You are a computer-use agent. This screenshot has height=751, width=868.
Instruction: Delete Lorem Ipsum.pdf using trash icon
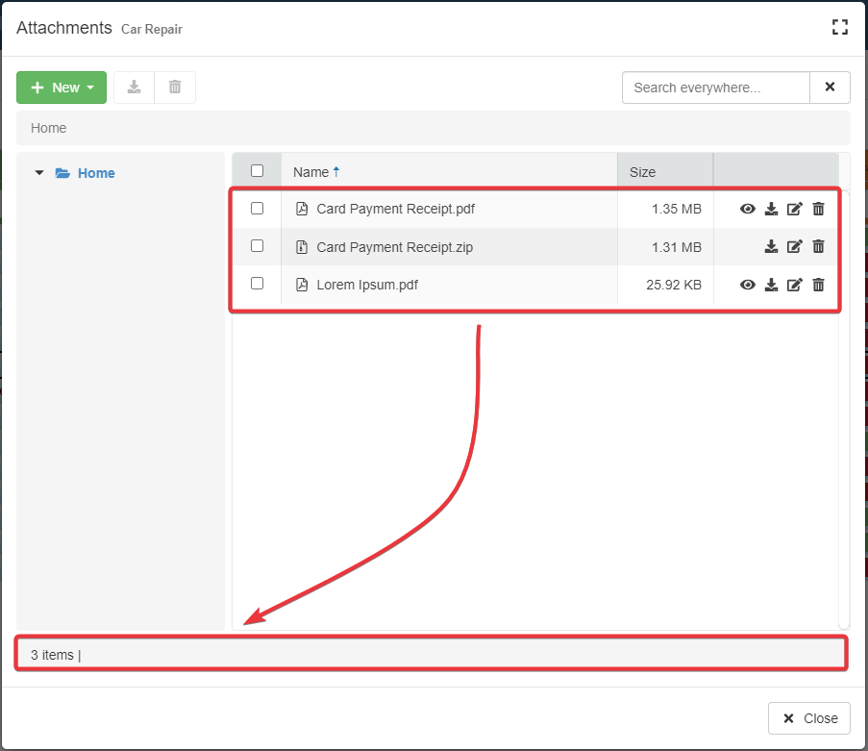pos(818,285)
